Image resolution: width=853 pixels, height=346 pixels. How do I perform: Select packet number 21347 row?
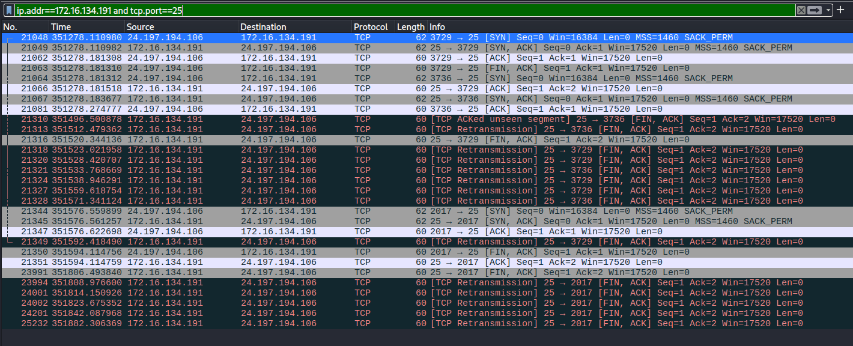tap(426, 231)
